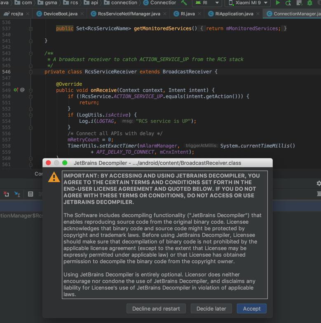Click the debugger layout icon at right edge
This screenshot has height=323, width=321.
[319, 194]
